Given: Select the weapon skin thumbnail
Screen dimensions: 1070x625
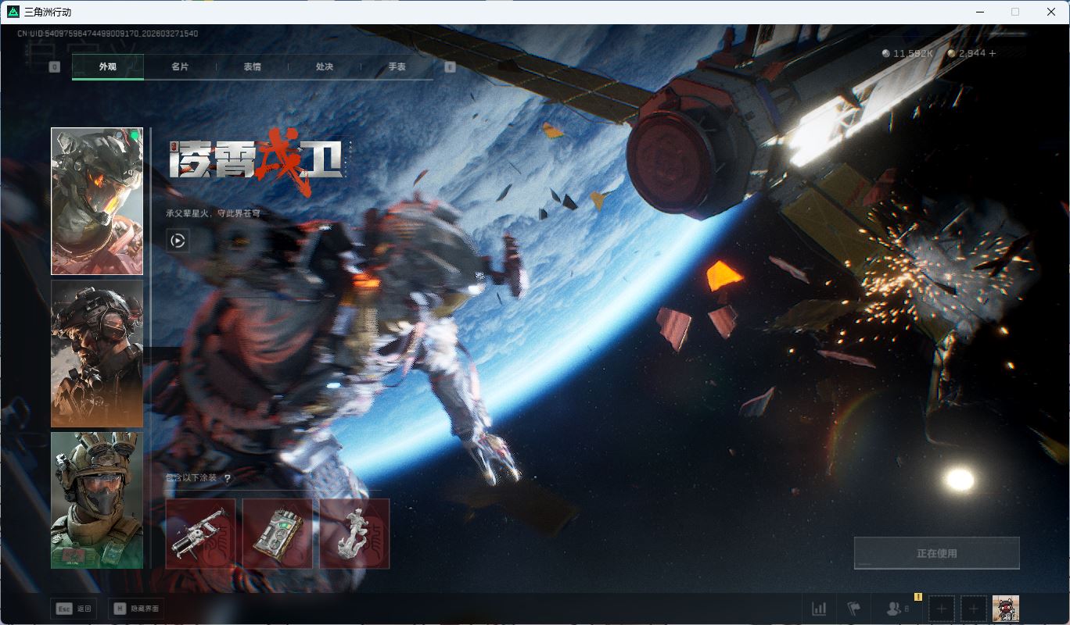Looking at the screenshot, I should coord(200,534).
